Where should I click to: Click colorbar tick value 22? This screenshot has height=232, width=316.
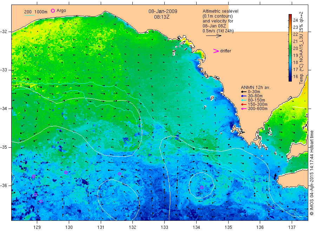point(295,34)
